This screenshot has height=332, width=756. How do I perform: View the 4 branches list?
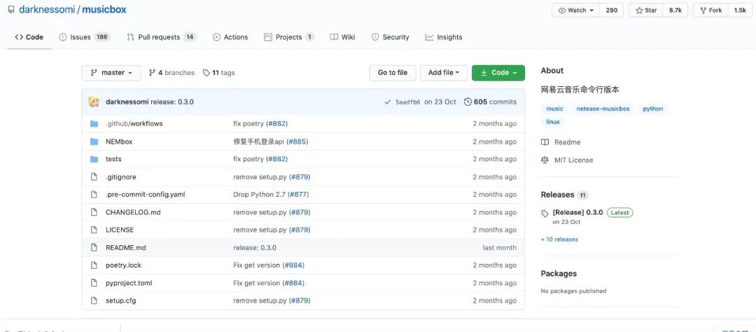point(171,73)
